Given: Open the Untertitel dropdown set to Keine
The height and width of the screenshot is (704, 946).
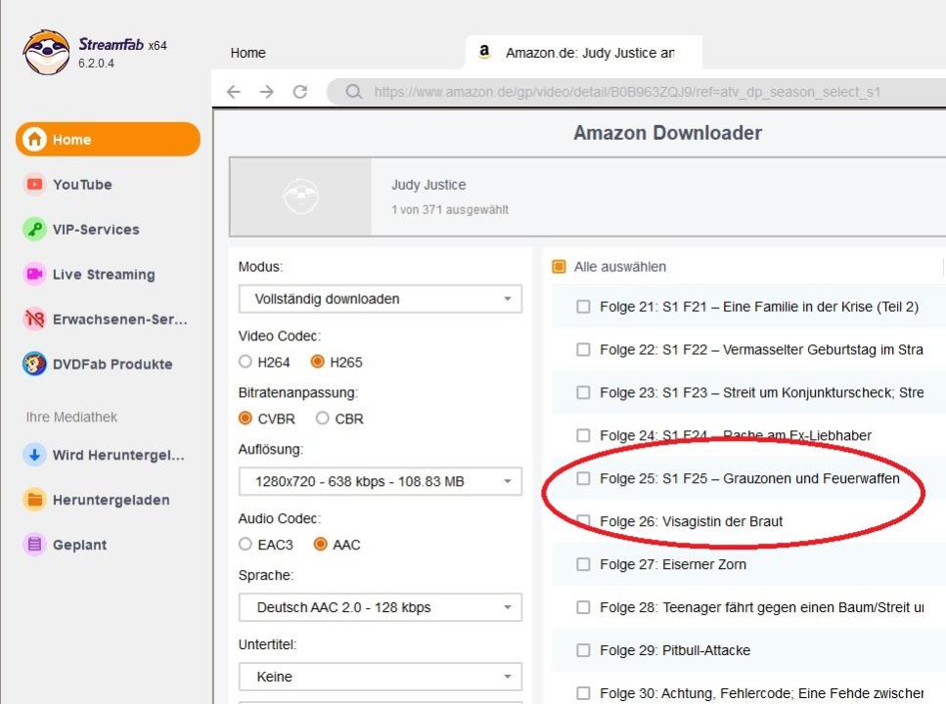Looking at the screenshot, I should click(x=381, y=677).
